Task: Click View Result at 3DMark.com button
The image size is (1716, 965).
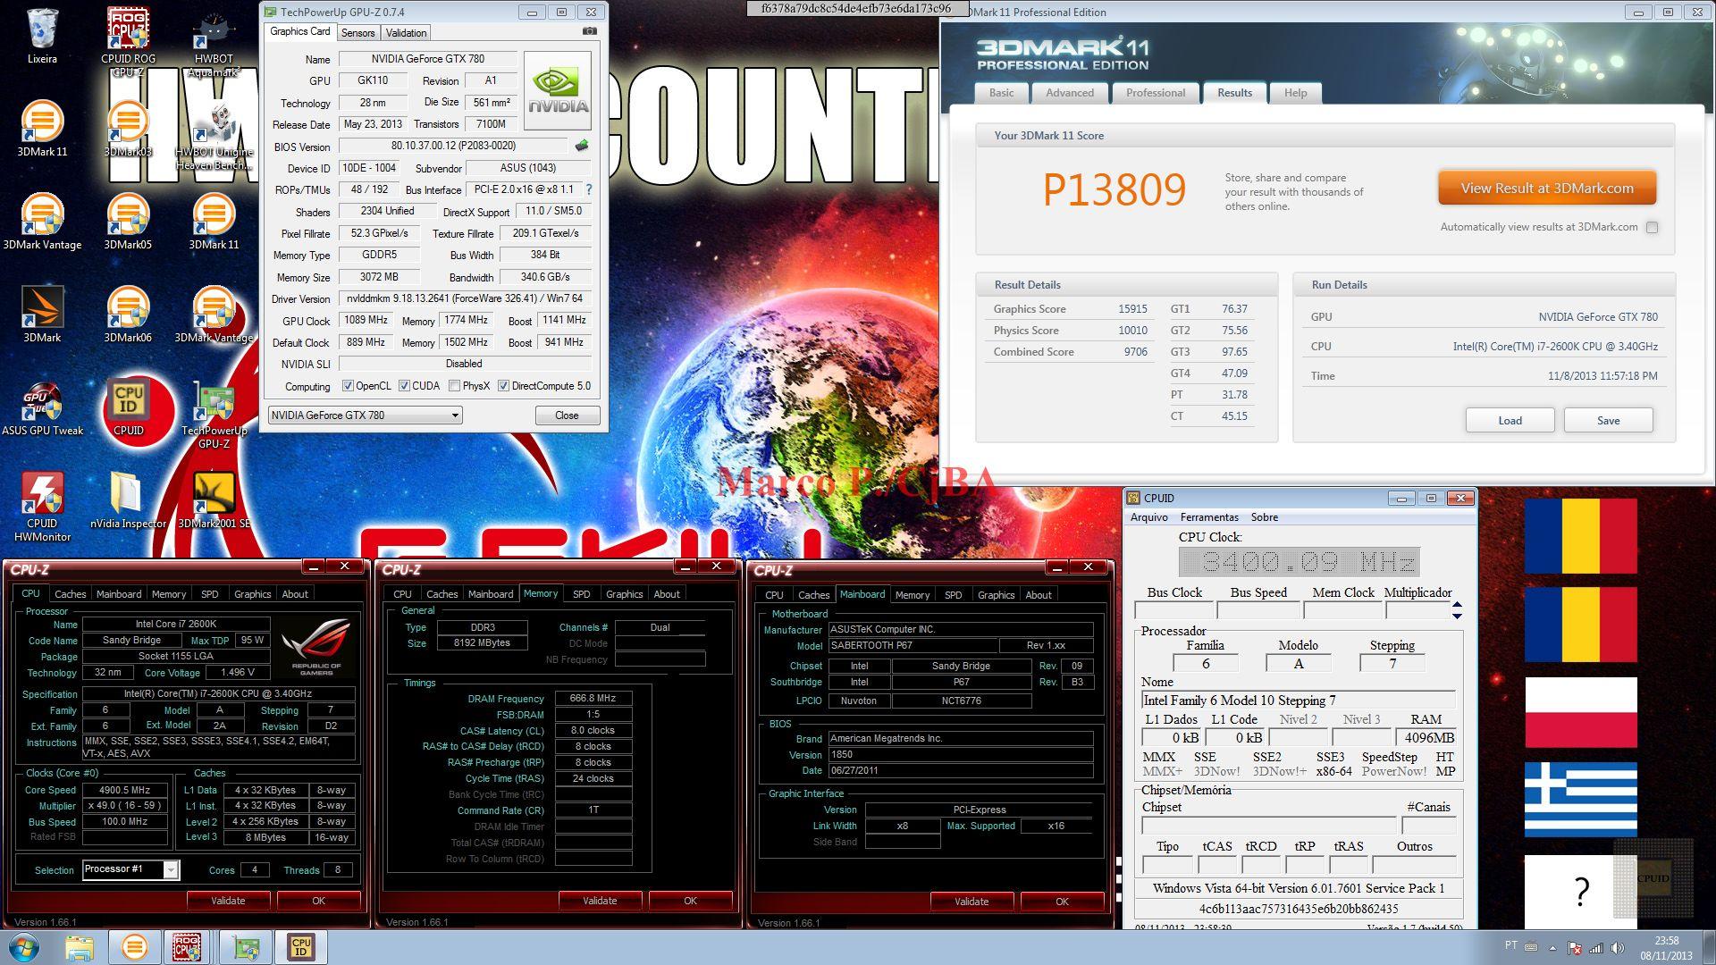Action: pyautogui.click(x=1546, y=189)
